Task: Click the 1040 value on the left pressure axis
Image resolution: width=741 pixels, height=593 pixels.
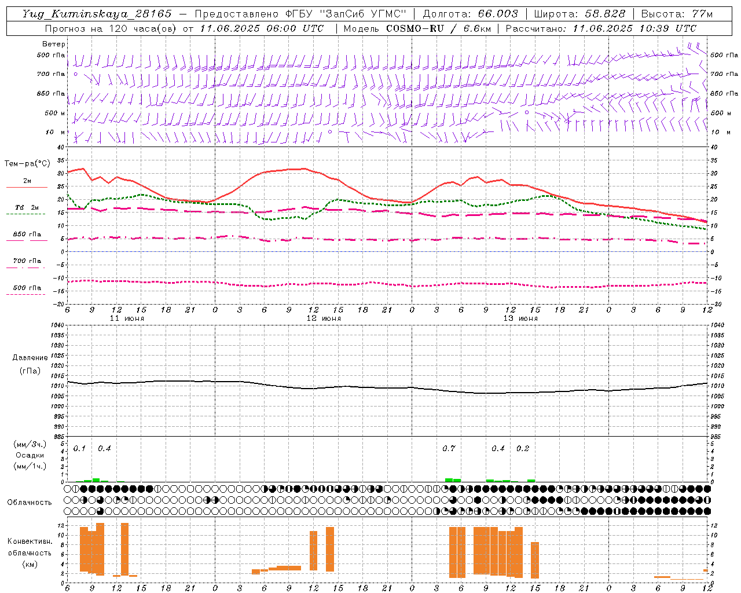Action: pyautogui.click(x=58, y=325)
